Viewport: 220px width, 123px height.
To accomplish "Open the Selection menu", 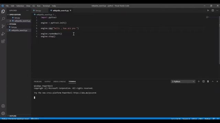I will click(x=20, y=6).
